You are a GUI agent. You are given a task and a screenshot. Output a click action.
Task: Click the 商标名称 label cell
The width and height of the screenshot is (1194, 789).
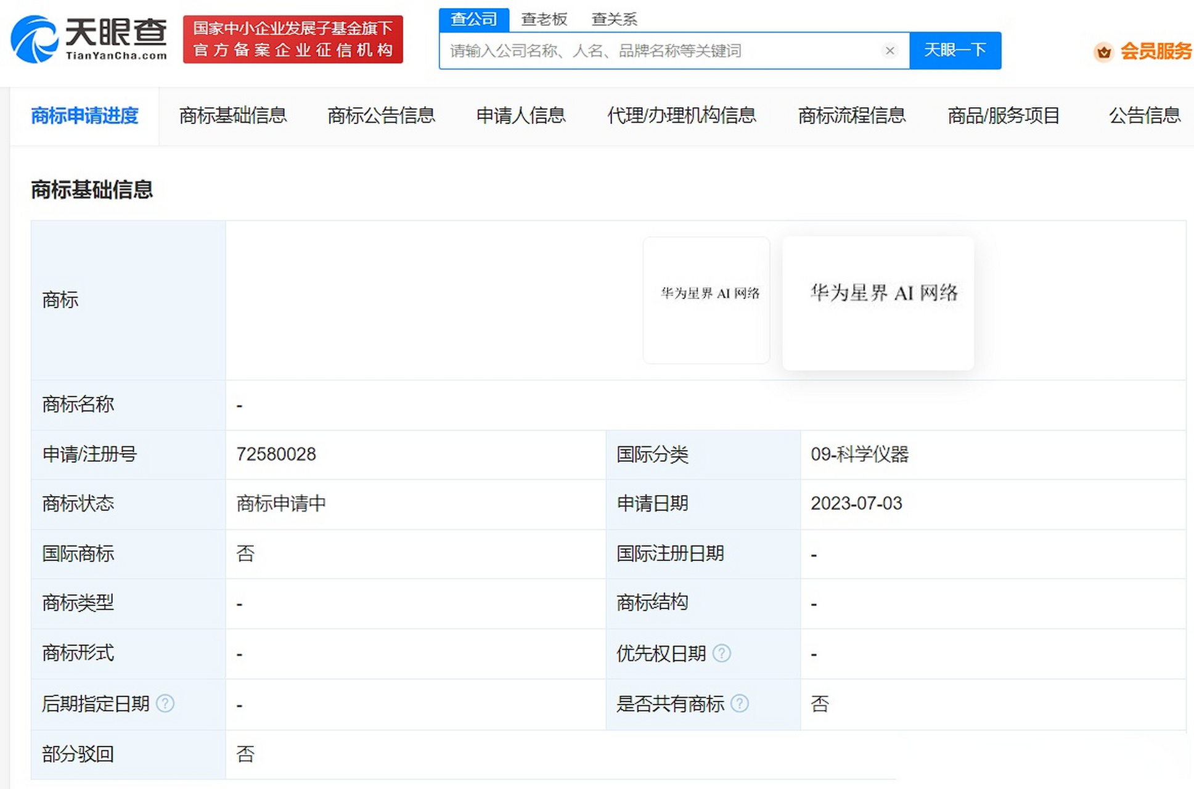128,405
